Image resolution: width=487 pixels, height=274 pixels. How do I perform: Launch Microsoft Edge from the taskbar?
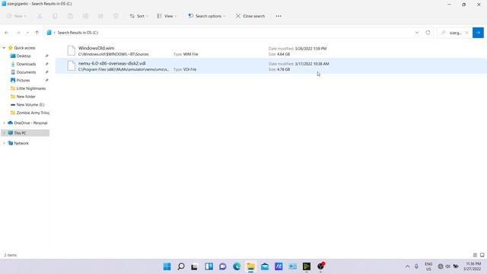[237, 266]
